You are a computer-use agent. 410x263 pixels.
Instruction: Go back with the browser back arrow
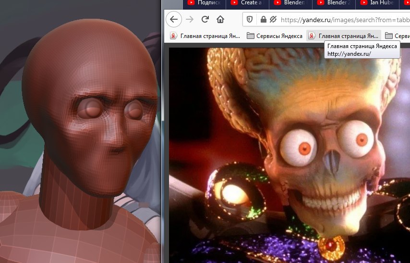coord(174,19)
